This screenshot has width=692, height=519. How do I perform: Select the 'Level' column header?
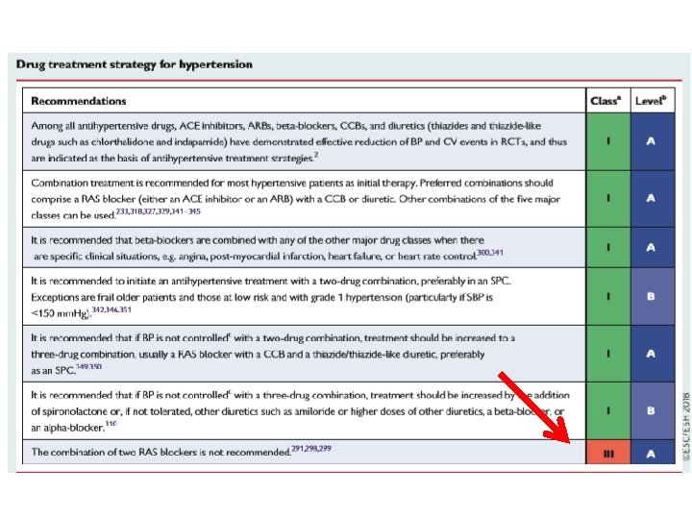[x=651, y=101]
